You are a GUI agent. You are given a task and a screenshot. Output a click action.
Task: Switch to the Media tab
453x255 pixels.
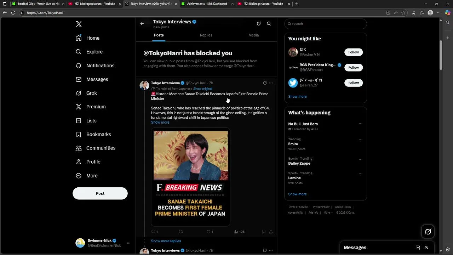(253, 35)
